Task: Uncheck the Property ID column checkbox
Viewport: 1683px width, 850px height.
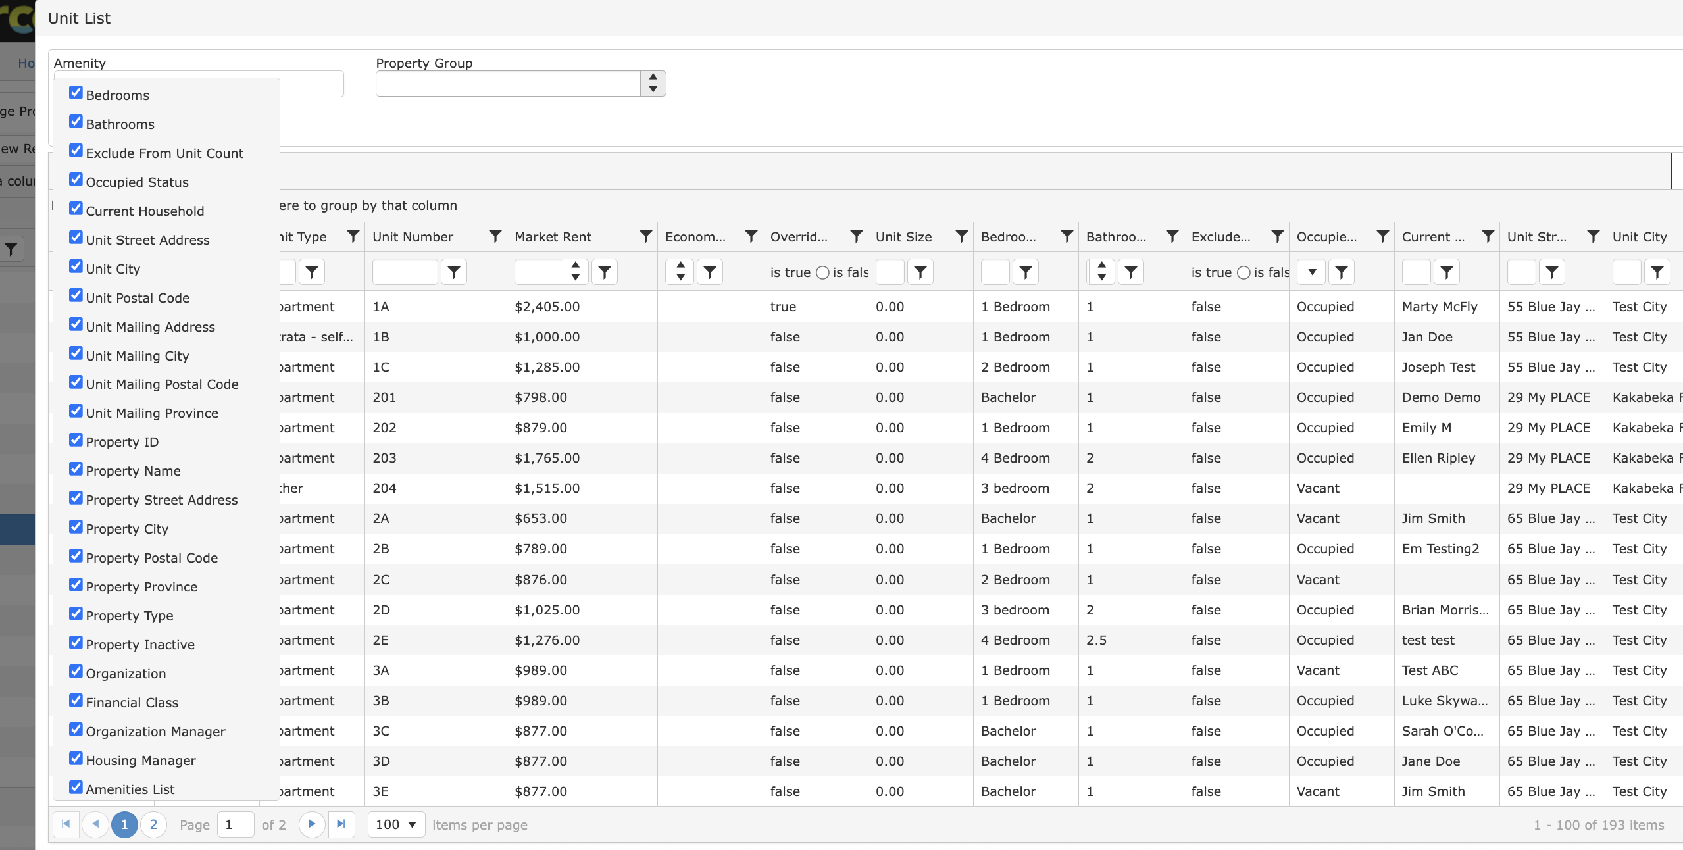Action: 76,439
